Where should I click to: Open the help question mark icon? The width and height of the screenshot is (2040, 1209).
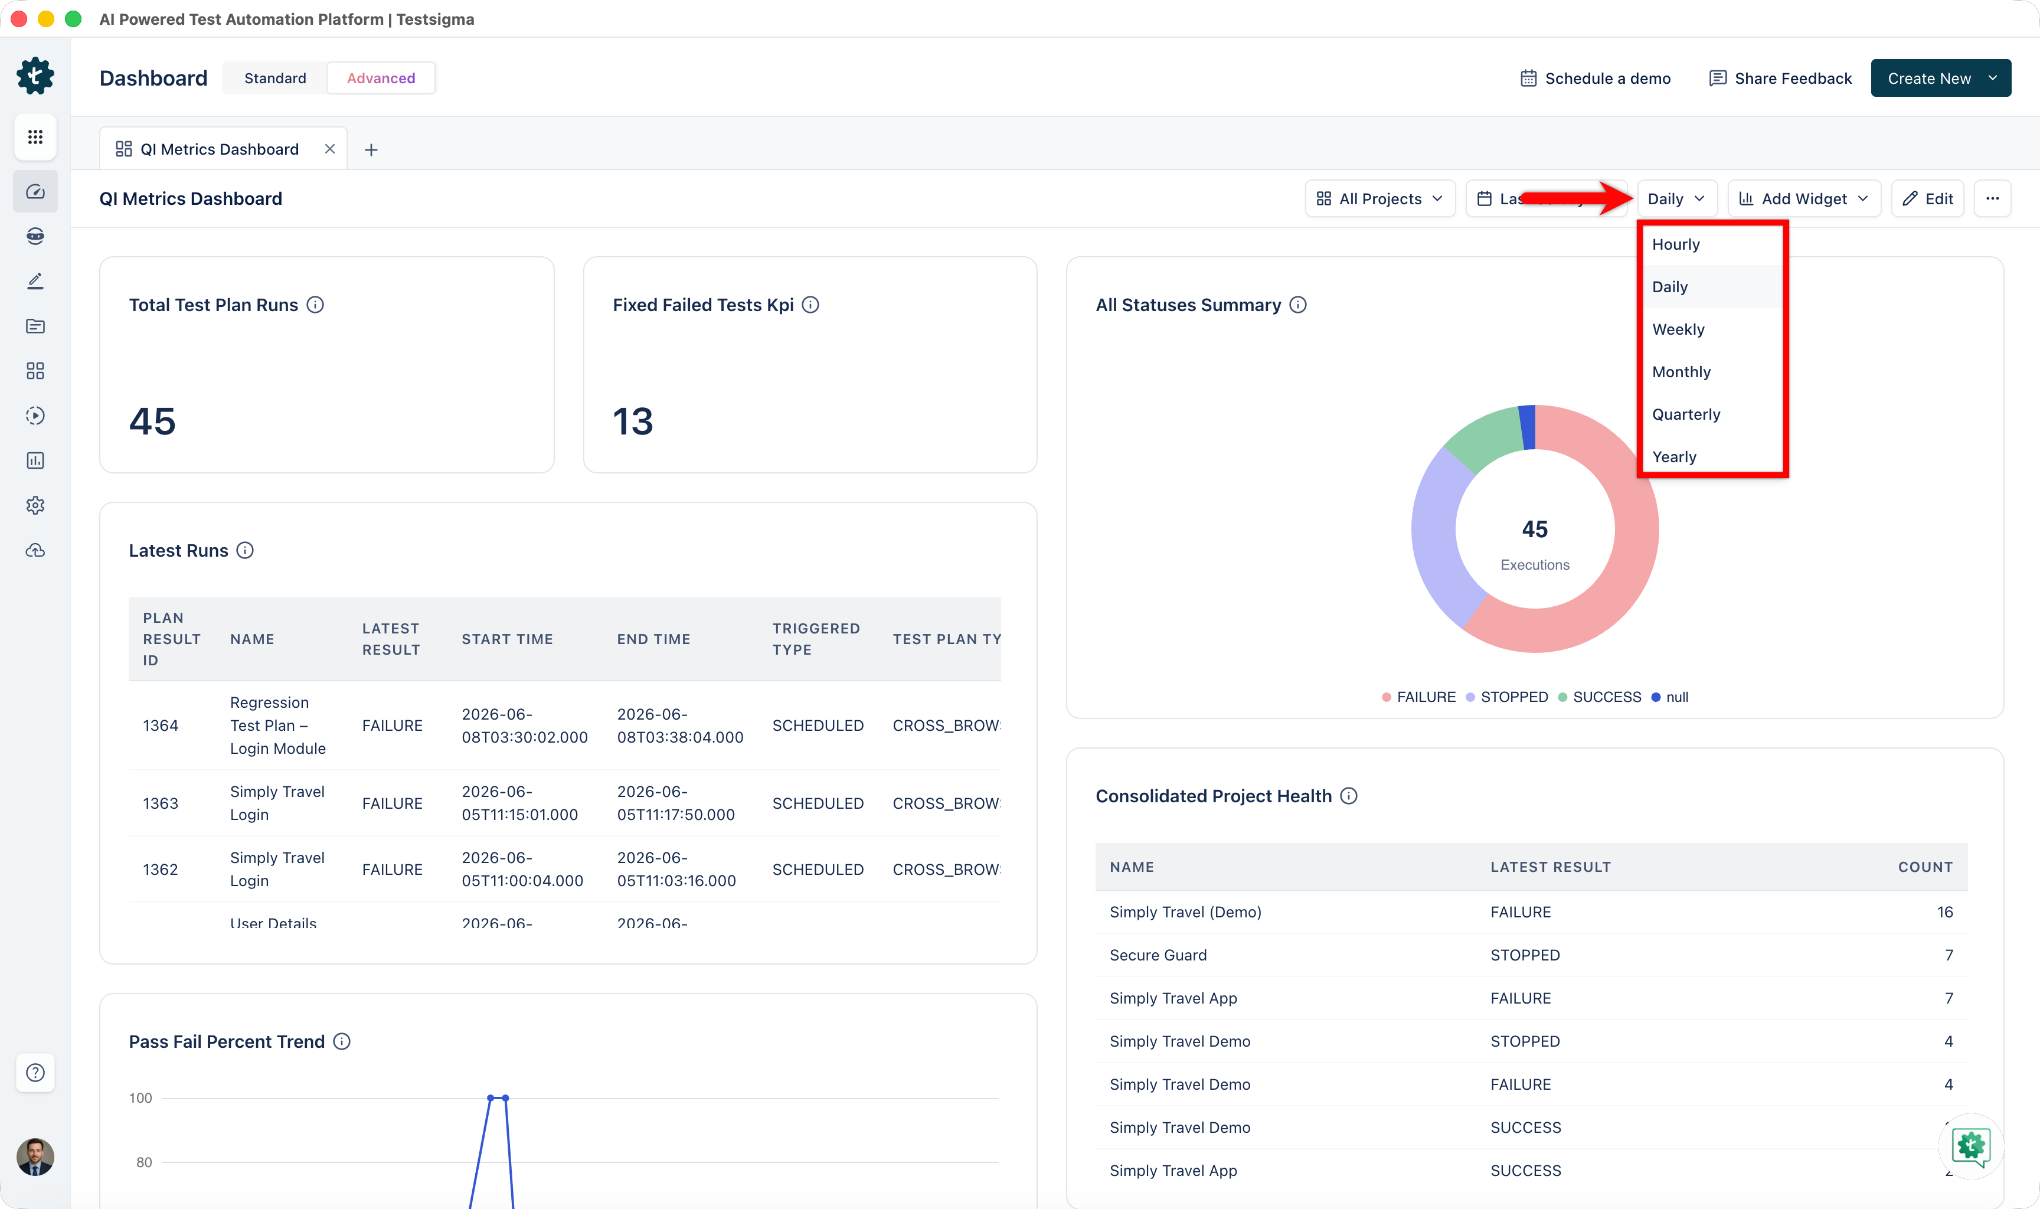(35, 1072)
